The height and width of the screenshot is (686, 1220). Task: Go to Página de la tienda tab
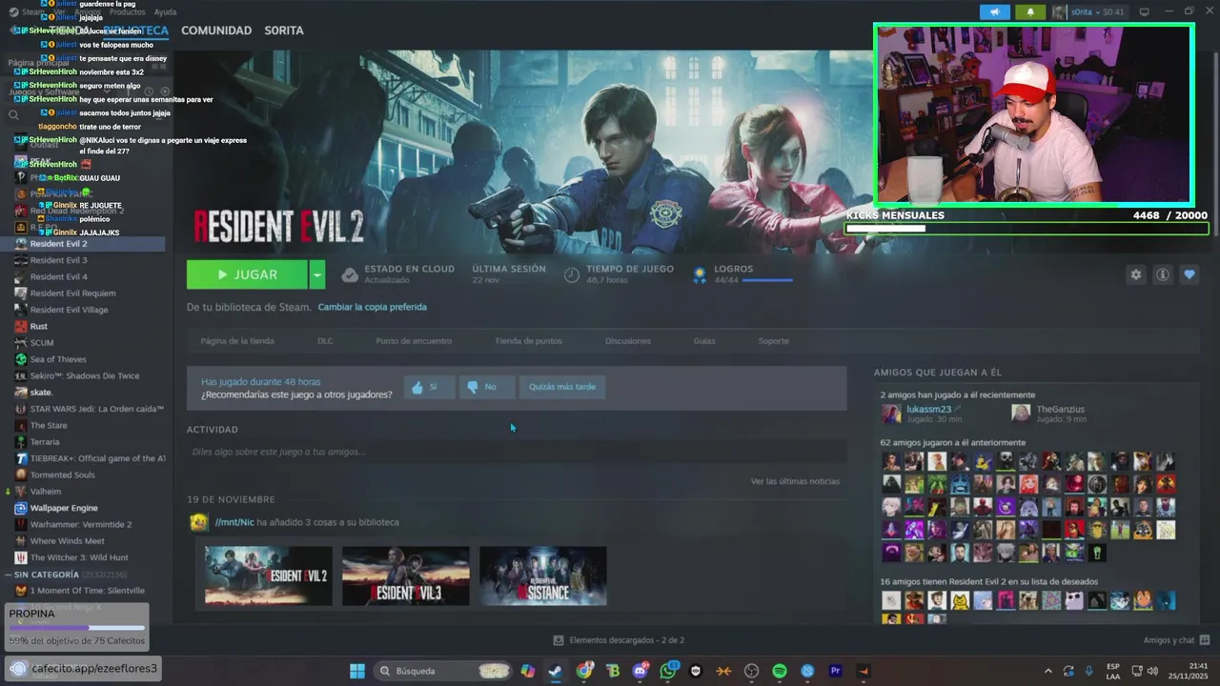237,341
